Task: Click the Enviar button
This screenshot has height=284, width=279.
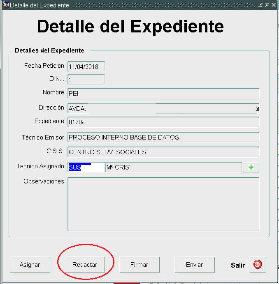Action: click(x=195, y=265)
